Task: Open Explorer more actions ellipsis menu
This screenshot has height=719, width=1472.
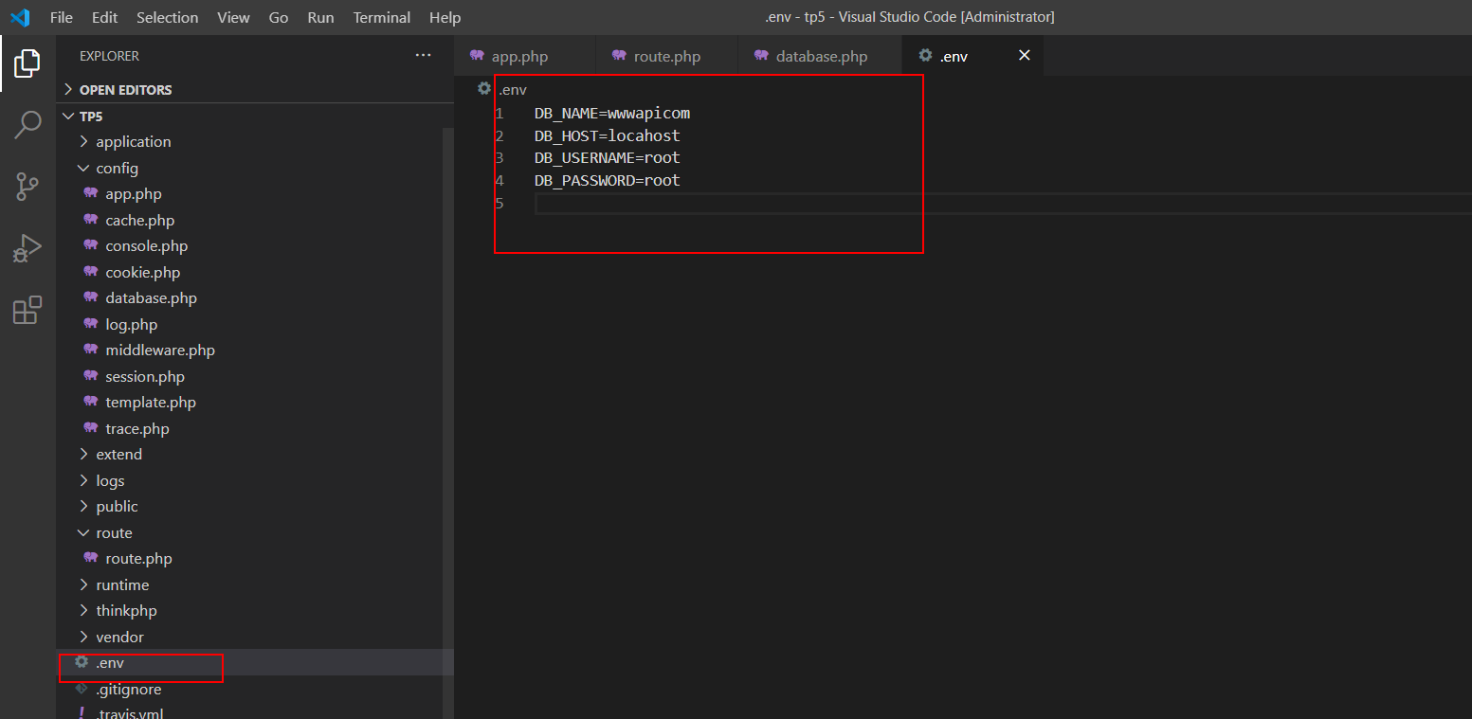Action: (x=423, y=56)
